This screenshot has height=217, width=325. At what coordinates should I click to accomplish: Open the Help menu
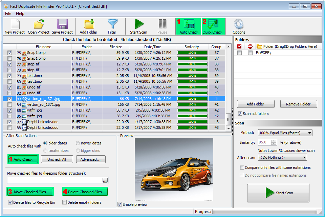20,14
